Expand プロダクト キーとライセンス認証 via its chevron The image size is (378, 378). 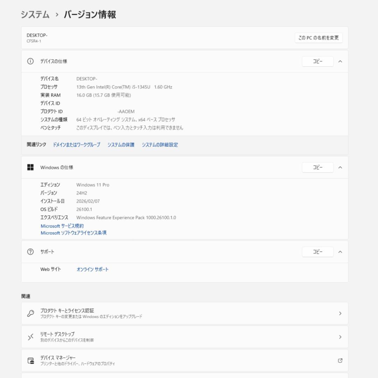pos(340,313)
